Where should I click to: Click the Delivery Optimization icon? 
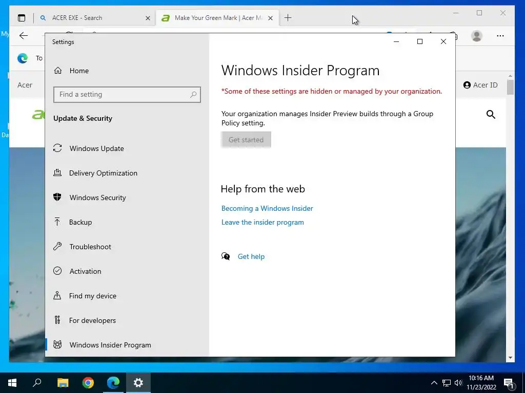(57, 173)
